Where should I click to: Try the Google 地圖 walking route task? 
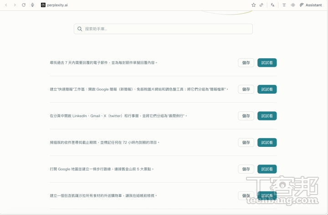tap(267, 169)
